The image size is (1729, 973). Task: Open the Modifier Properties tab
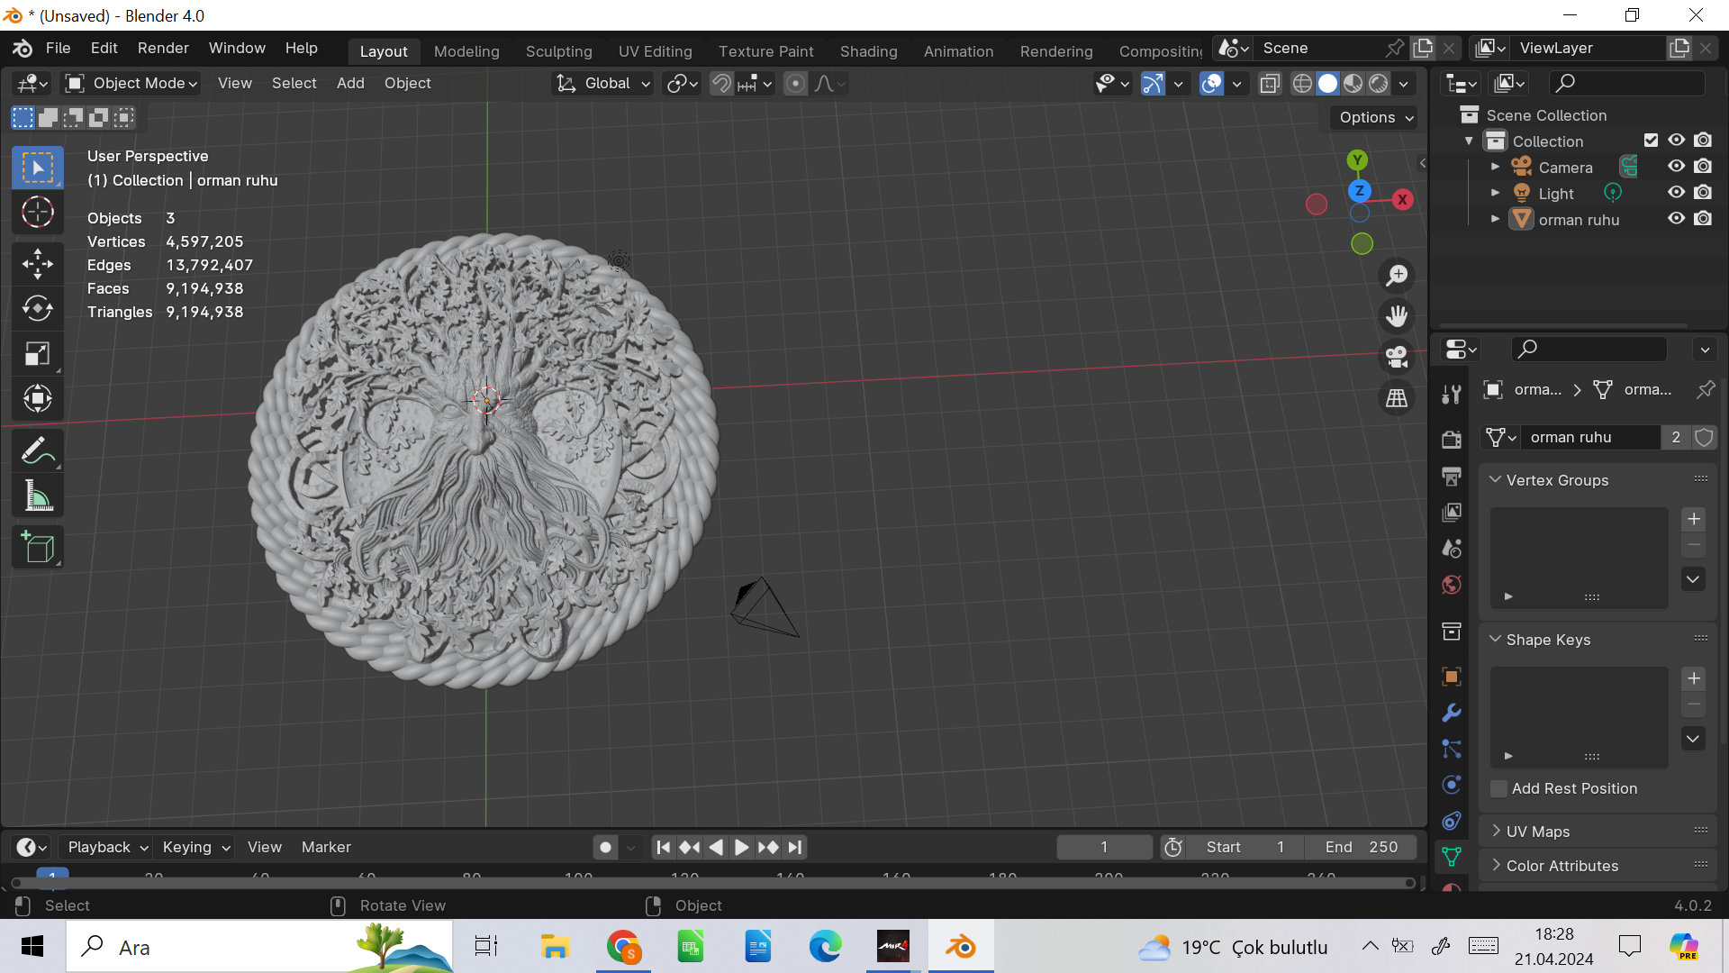pos(1451,713)
